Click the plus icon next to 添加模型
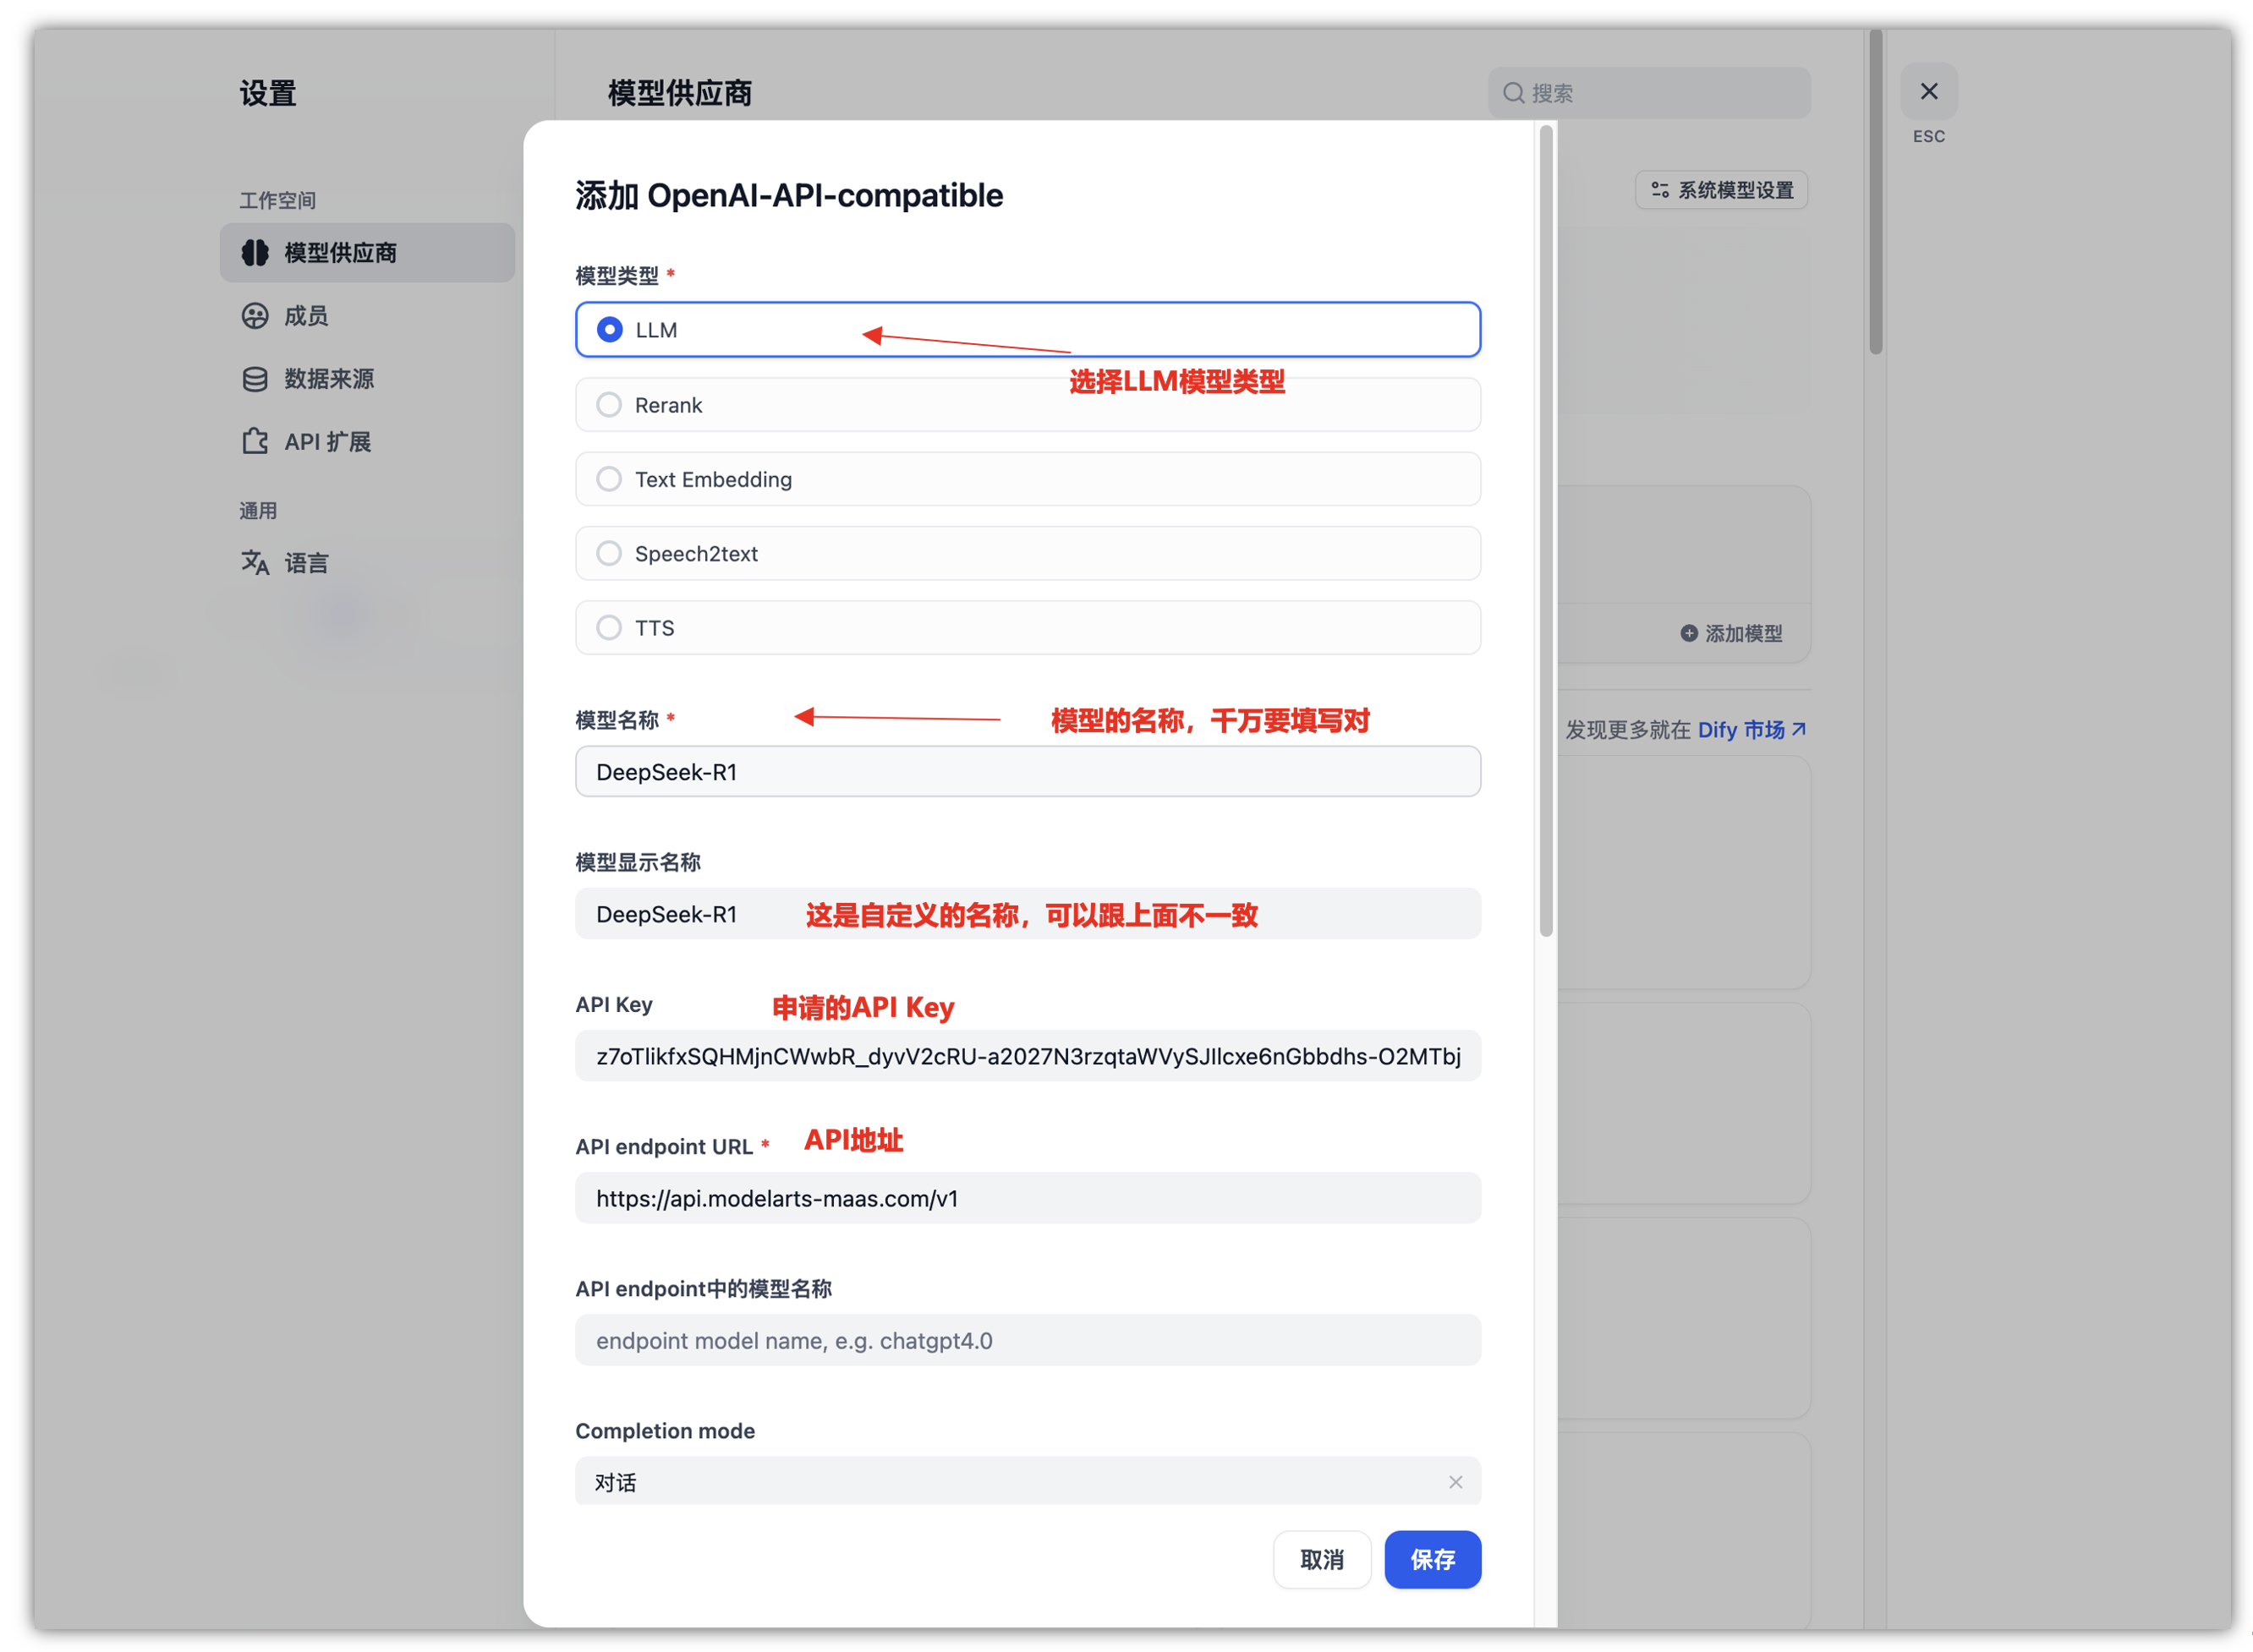 pyautogui.click(x=1688, y=633)
